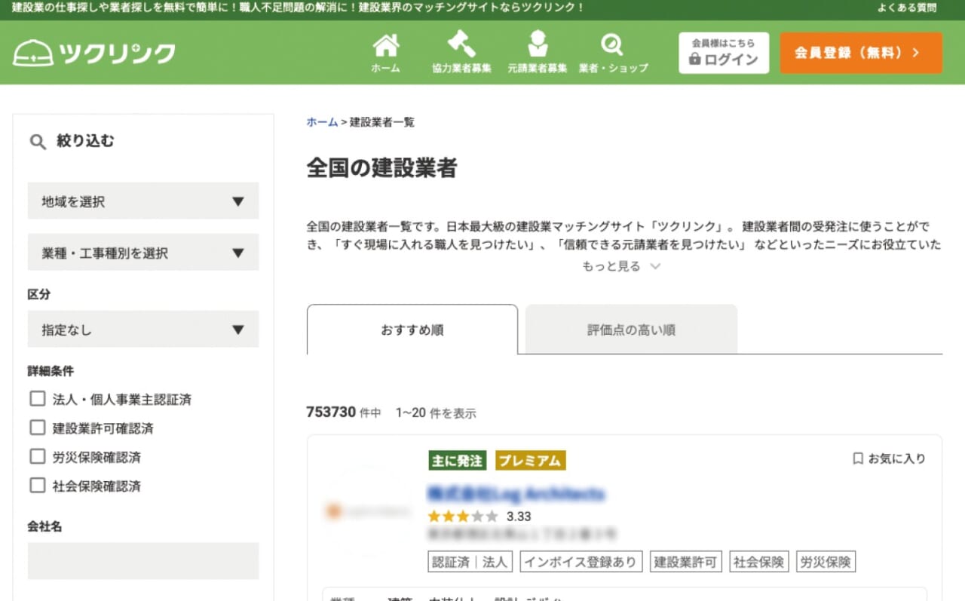Click the 会社名 input field
The image size is (965, 601).
pyautogui.click(x=142, y=561)
